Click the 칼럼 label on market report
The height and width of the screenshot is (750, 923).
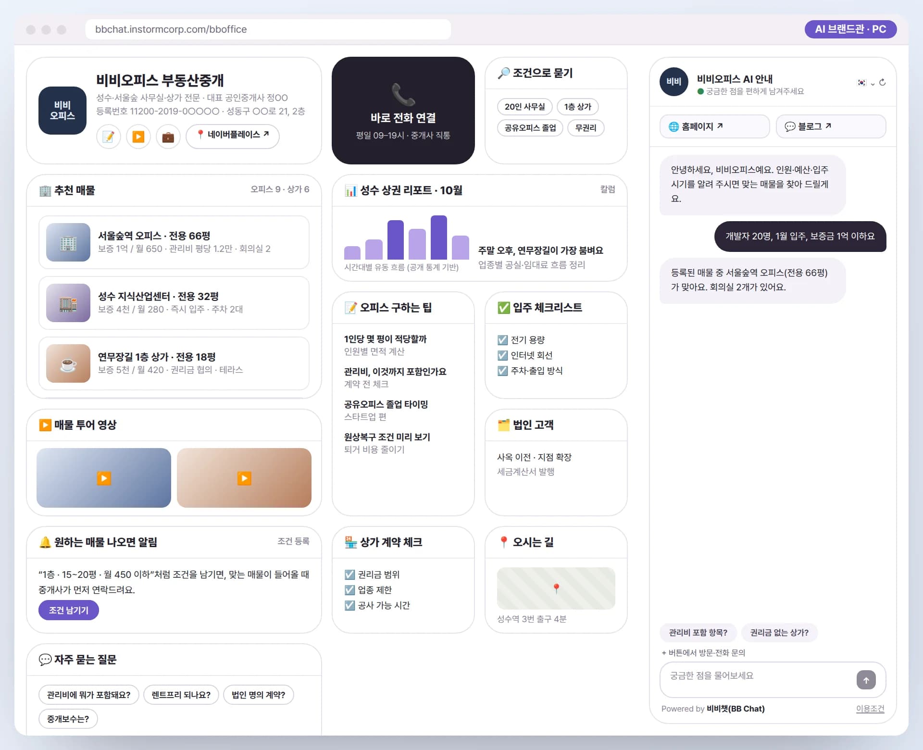pos(608,189)
